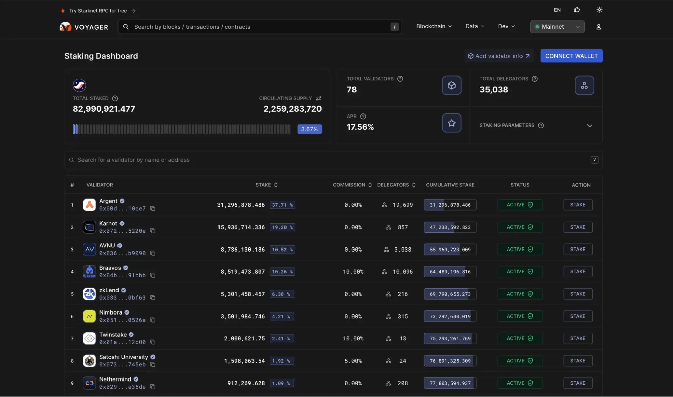Copy Braavos validator address icon
Screen dimensions: 673x397
pos(153,275)
